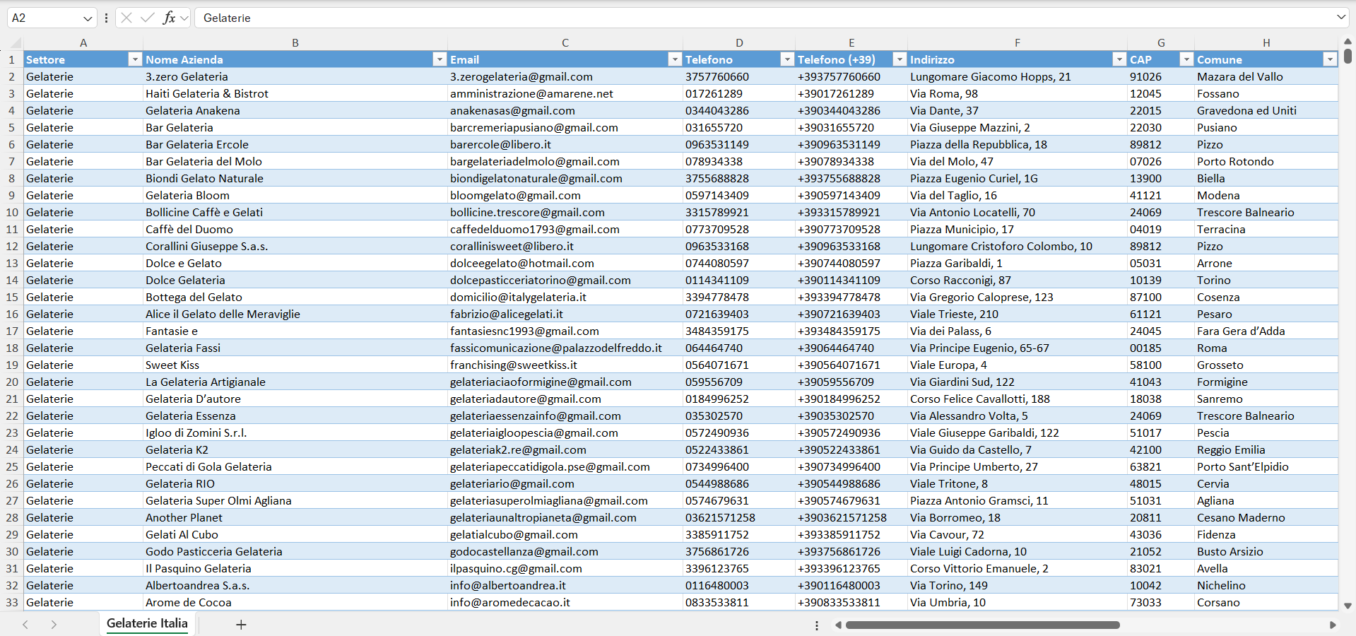
Task: Expand the formula bar chevron
Action: (1340, 17)
